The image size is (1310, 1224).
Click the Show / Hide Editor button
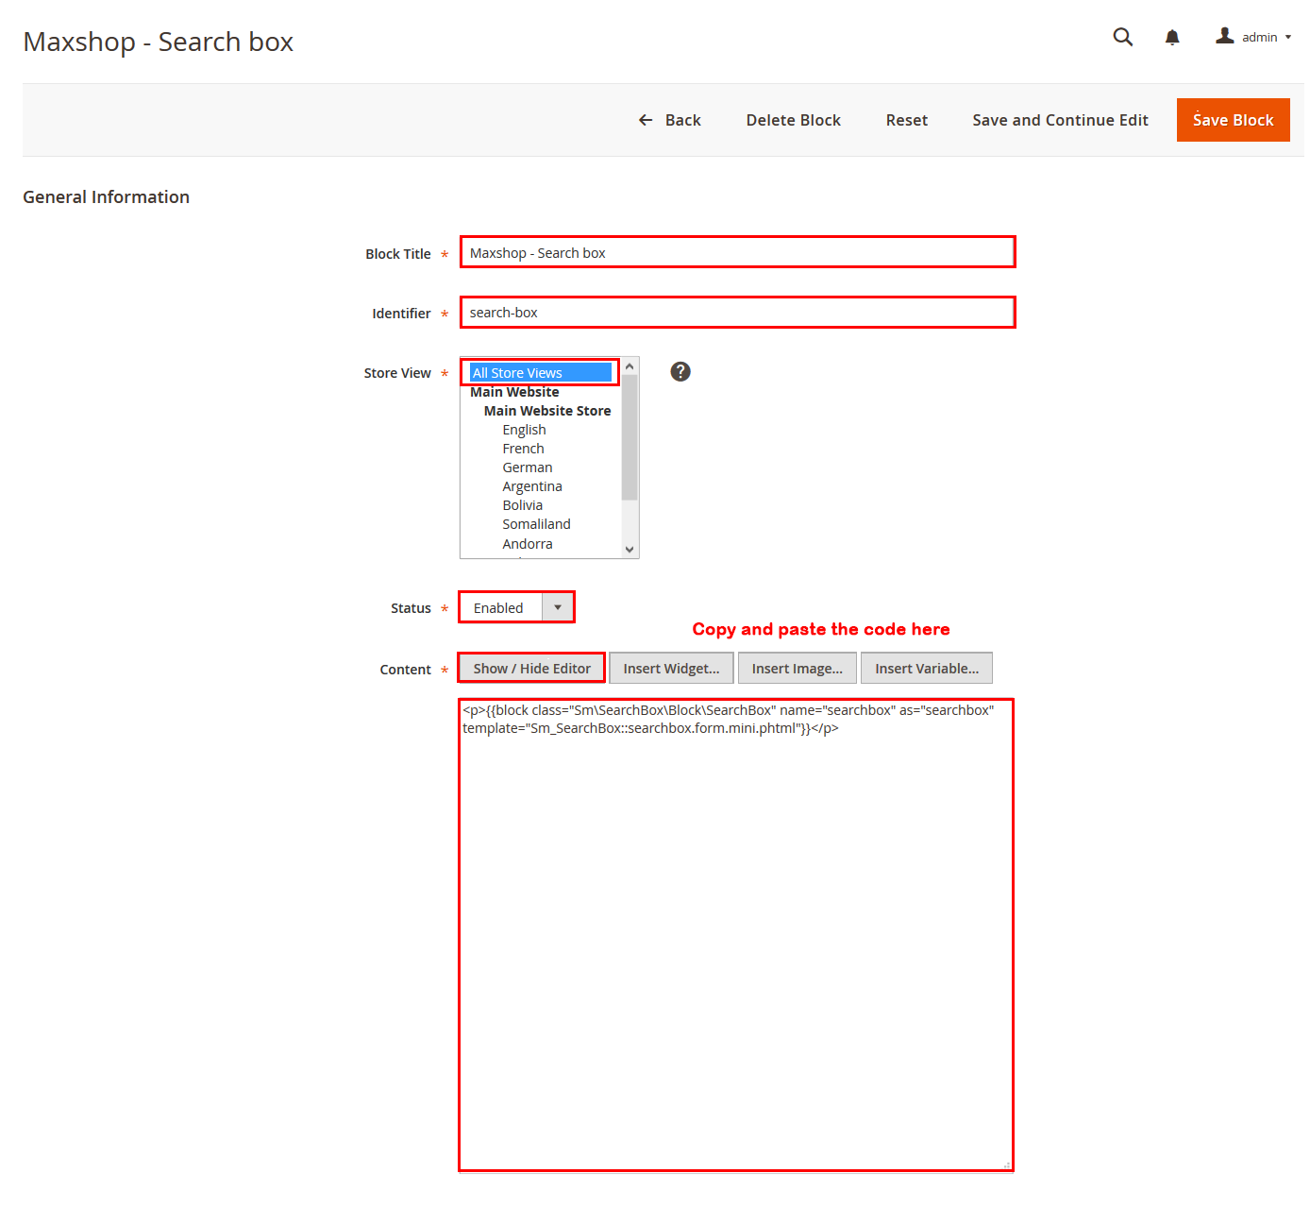531,668
